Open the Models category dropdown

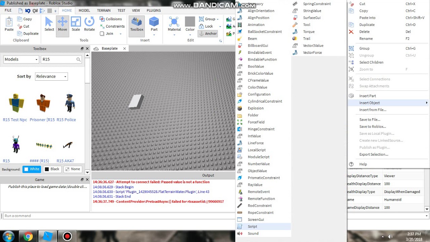pyautogui.click(x=21, y=59)
